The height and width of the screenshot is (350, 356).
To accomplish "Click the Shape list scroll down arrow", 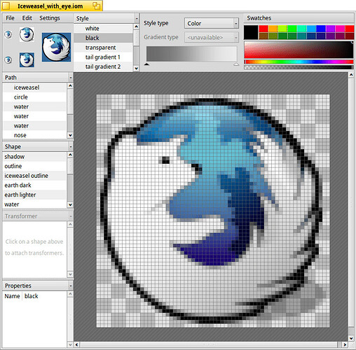I will tap(70, 205).
